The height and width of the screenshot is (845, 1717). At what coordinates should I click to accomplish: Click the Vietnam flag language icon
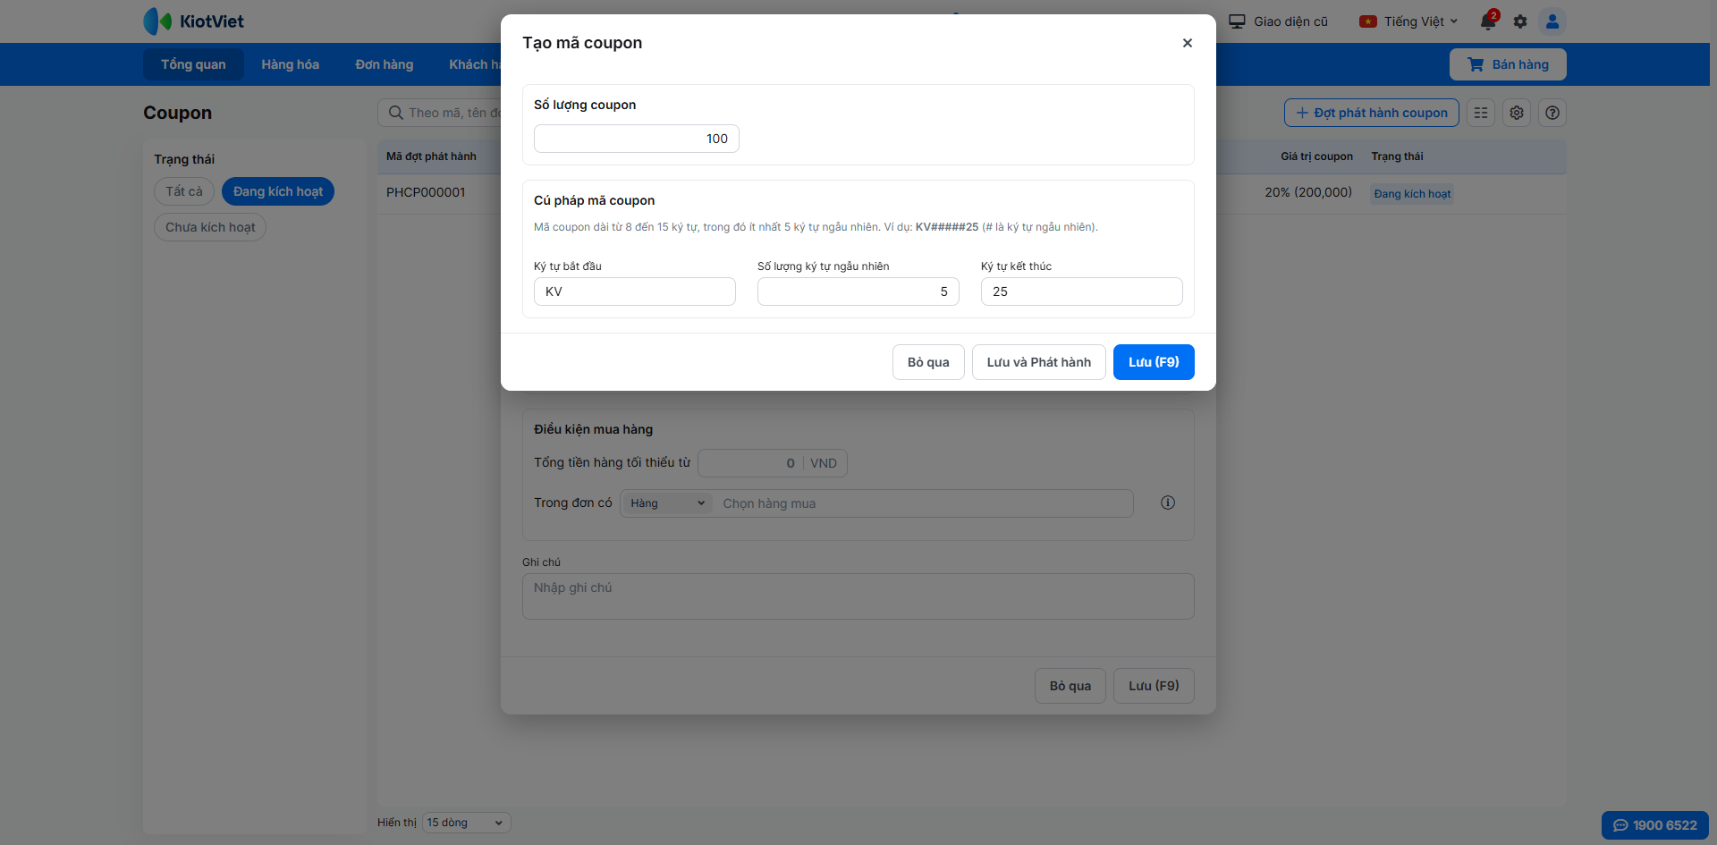coord(1367,21)
